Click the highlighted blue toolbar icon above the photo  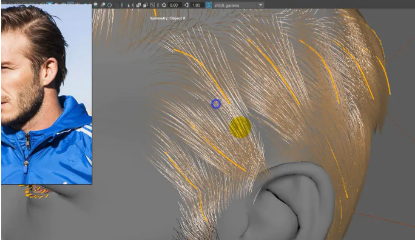click(50, 4)
